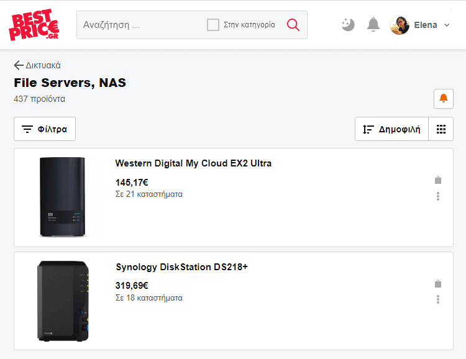Click the '437 προϊόντα' count

40,99
